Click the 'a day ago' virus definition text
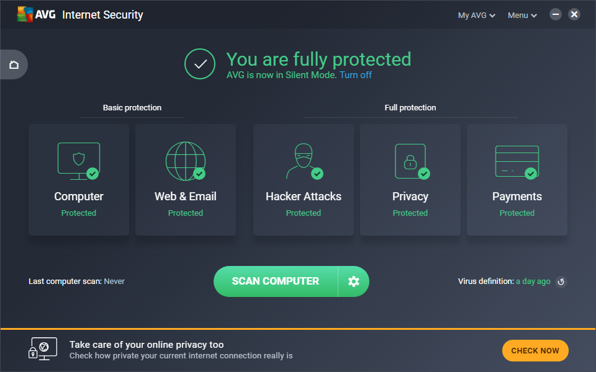 (533, 281)
